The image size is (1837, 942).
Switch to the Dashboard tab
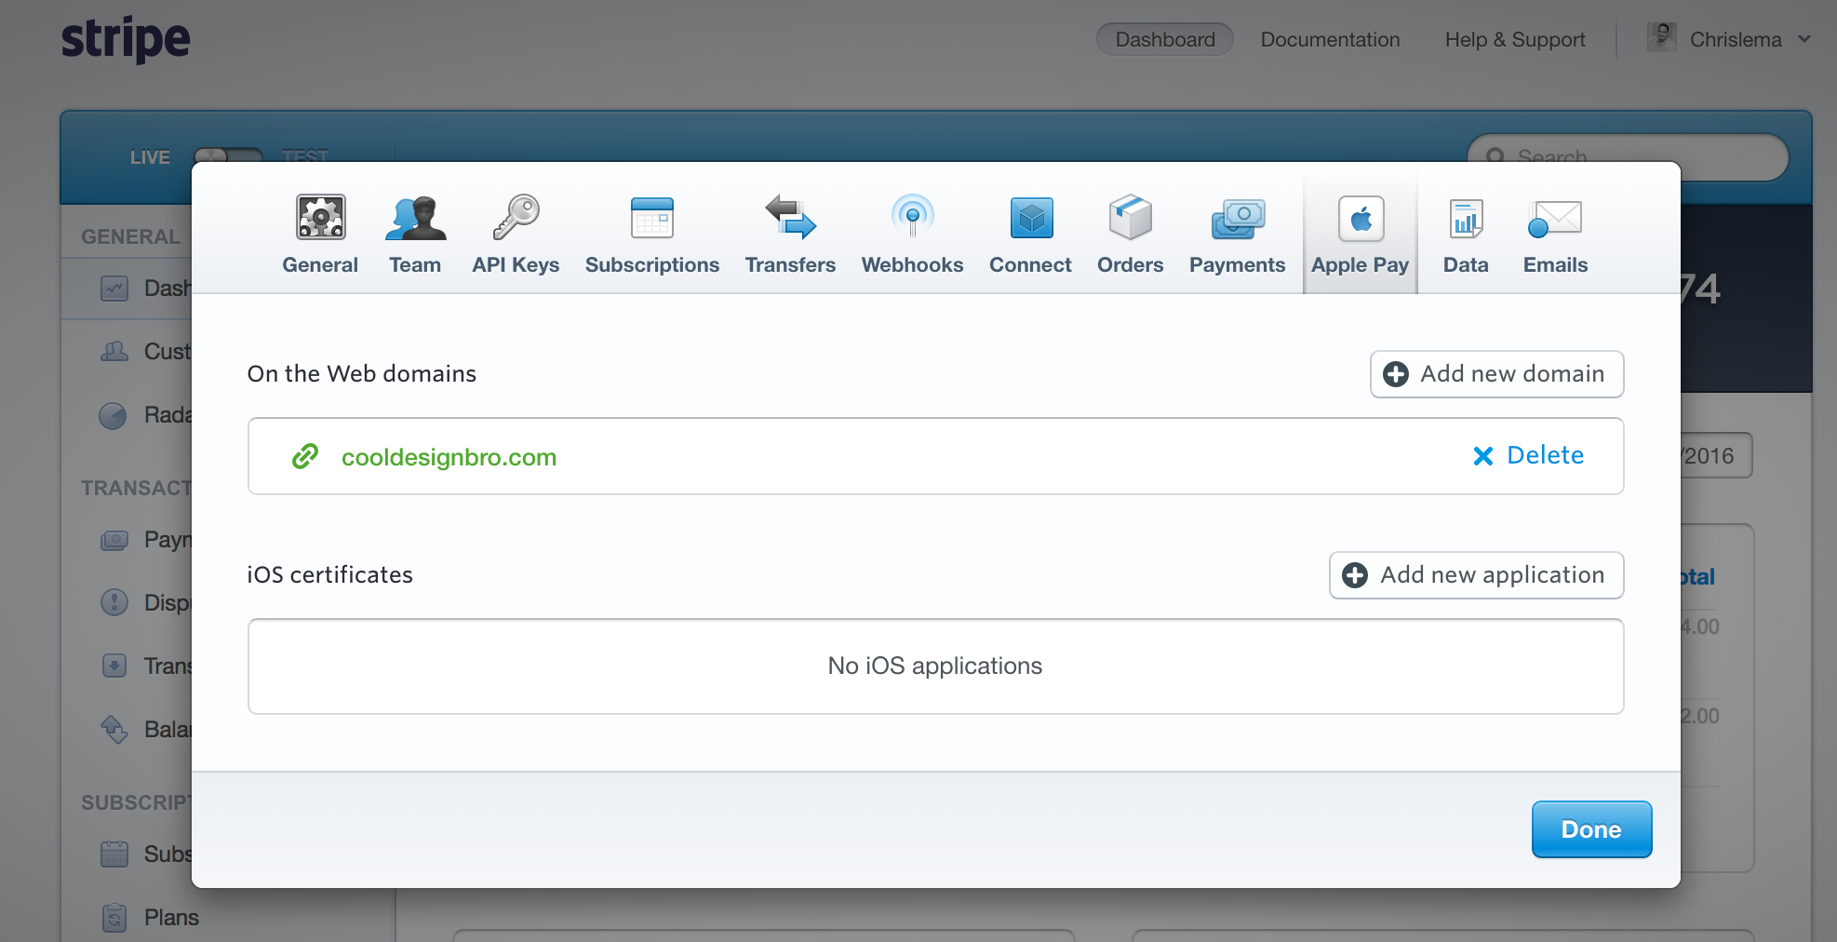(1164, 39)
